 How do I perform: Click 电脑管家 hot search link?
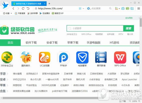[x=99, y=34]
